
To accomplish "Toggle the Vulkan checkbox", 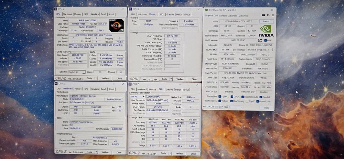I will click(x=219, y=101).
